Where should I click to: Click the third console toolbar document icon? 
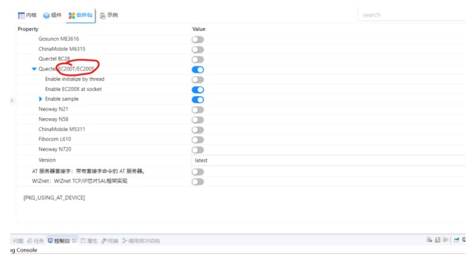446,239
